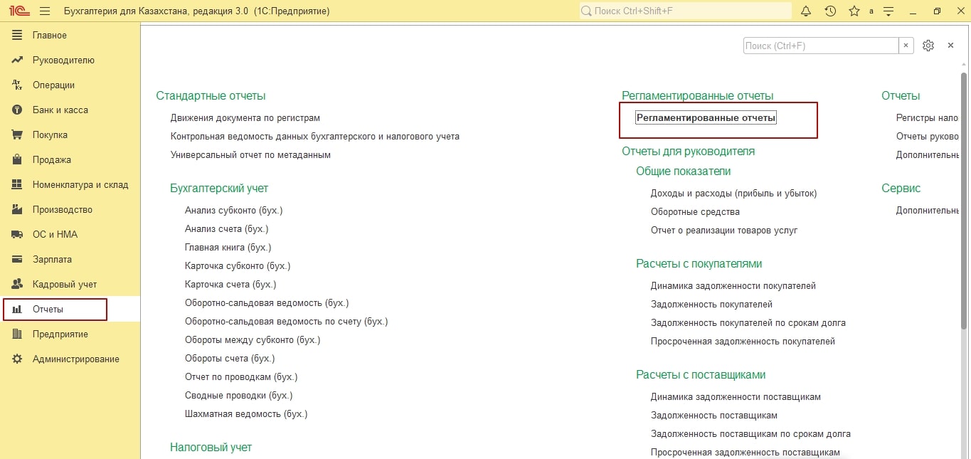Open the 1C logo icon
Viewport: 971px width, 459px height.
pyautogui.click(x=18, y=11)
